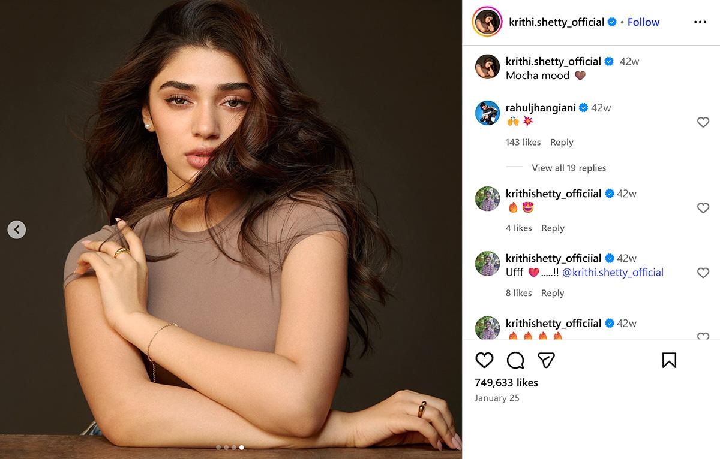Reply to the "Ufff" comment

553,293
